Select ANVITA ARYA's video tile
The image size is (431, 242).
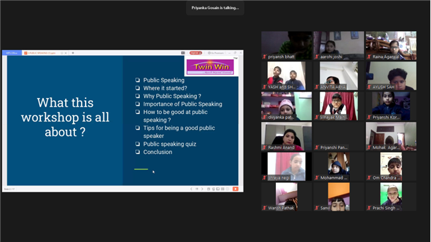coord(339,76)
